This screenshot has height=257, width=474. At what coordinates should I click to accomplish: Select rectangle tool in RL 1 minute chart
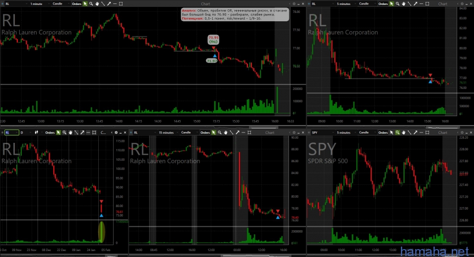[121, 3]
